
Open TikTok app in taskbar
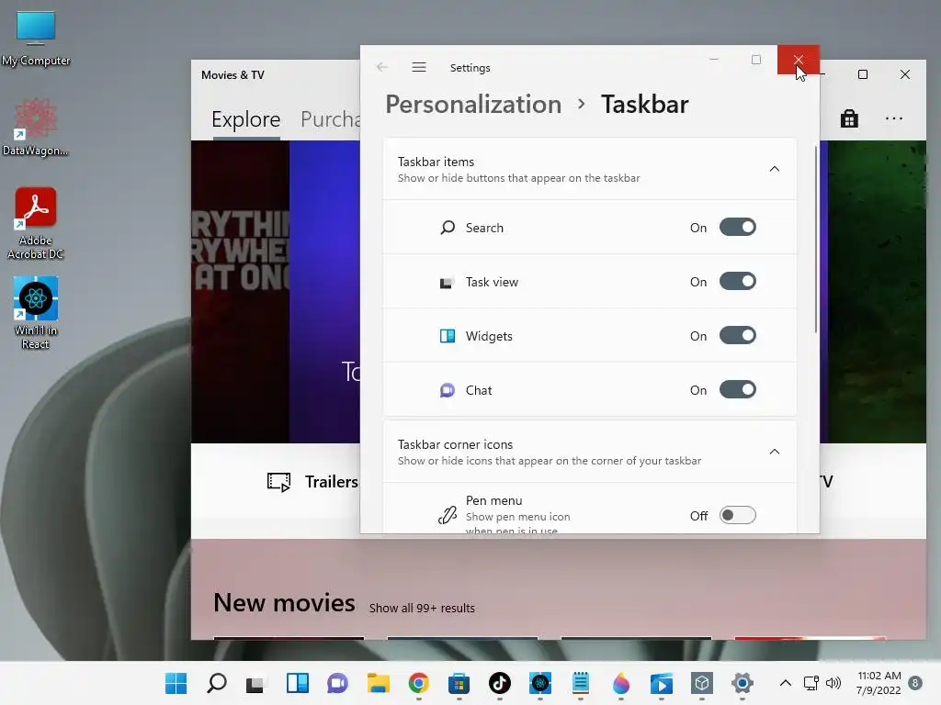click(499, 683)
